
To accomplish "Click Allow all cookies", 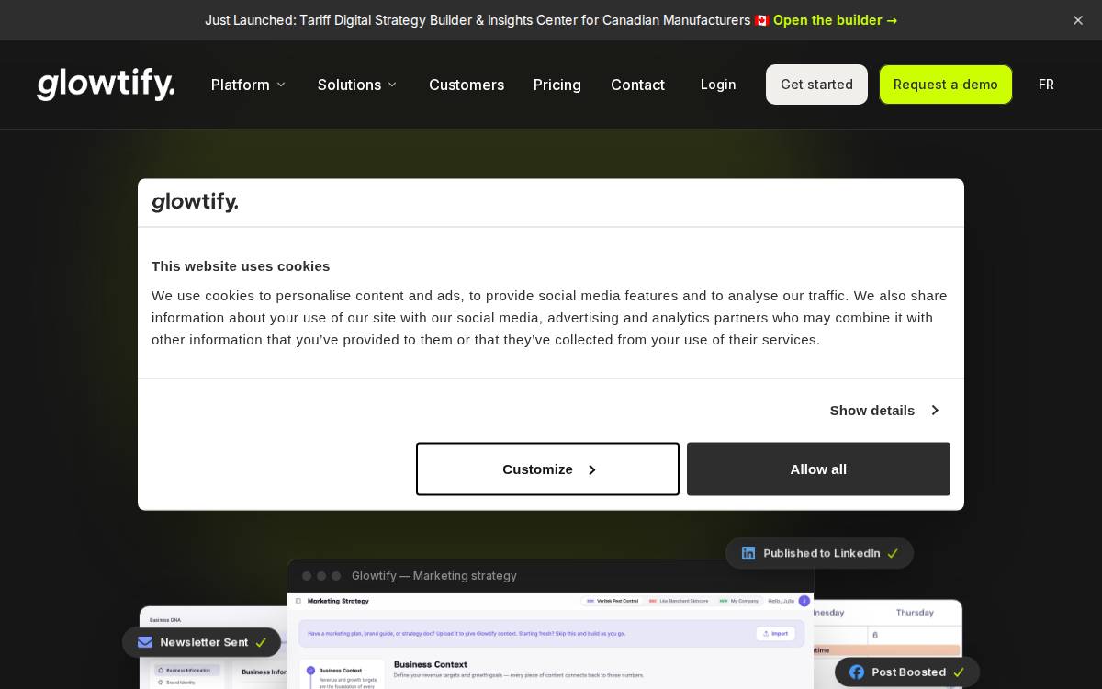I will (x=818, y=469).
